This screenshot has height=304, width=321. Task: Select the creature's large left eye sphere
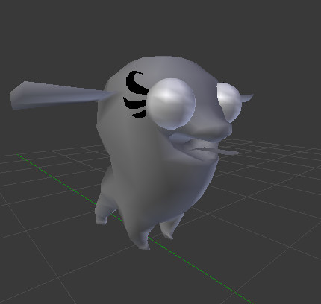point(171,104)
